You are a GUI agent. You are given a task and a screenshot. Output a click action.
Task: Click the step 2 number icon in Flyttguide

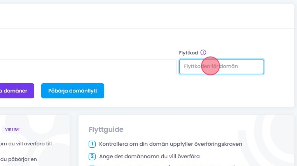92,157
